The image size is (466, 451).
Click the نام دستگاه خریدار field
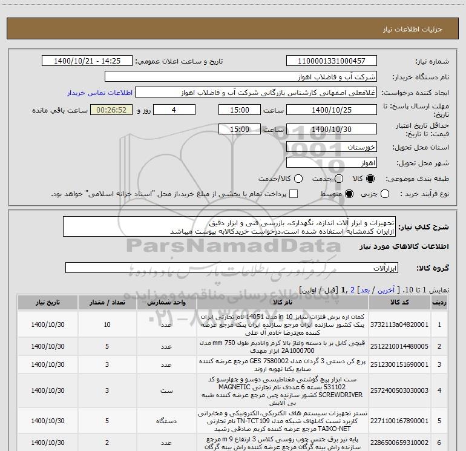(241, 77)
